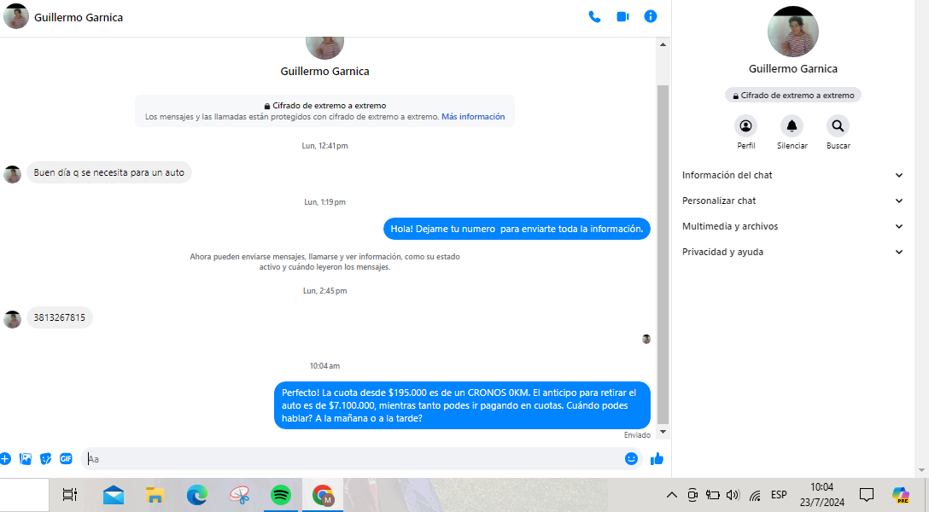Choose a sticker from the sticker icon
The width and height of the screenshot is (929, 512).
click(x=46, y=458)
